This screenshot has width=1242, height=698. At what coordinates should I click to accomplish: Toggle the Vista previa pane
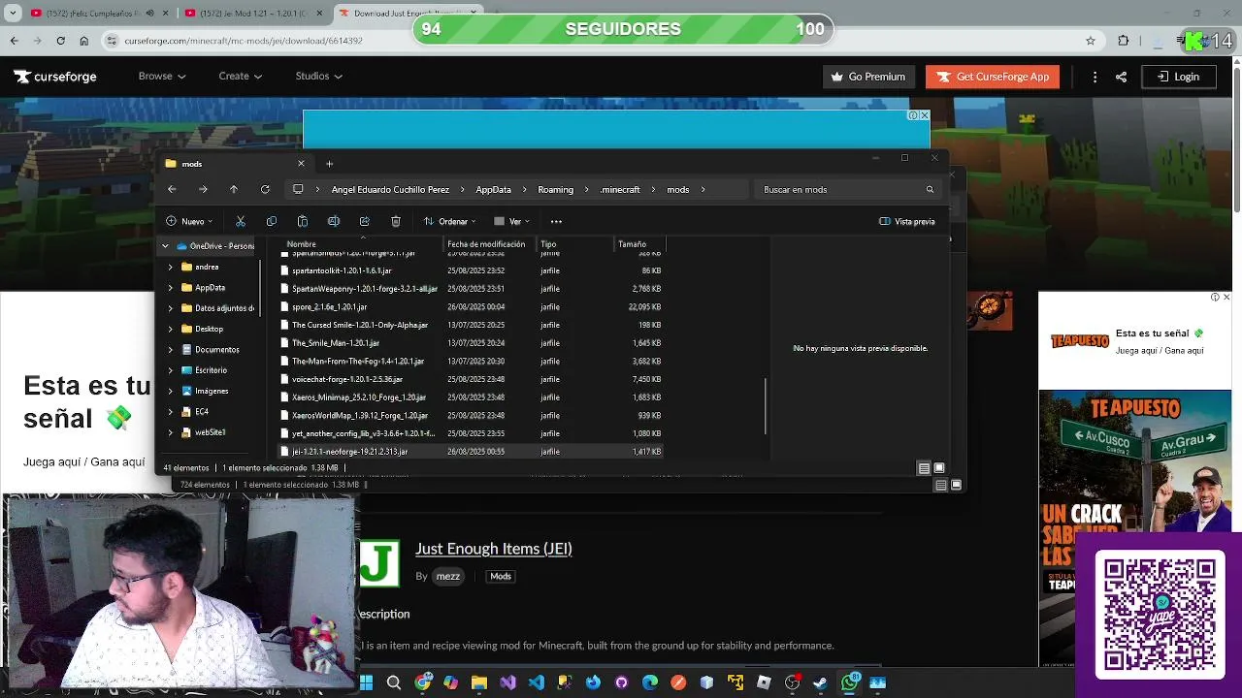click(907, 221)
